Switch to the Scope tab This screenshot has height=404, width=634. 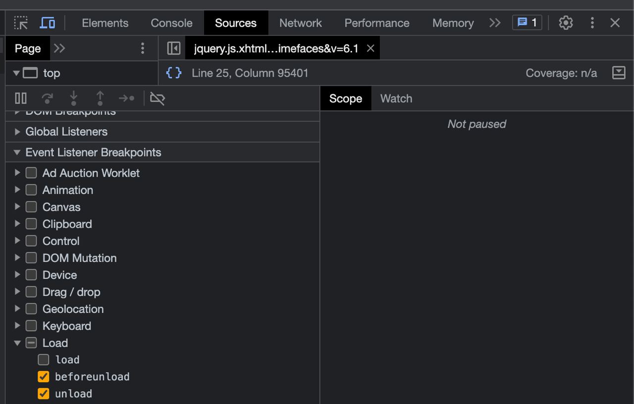[346, 99]
